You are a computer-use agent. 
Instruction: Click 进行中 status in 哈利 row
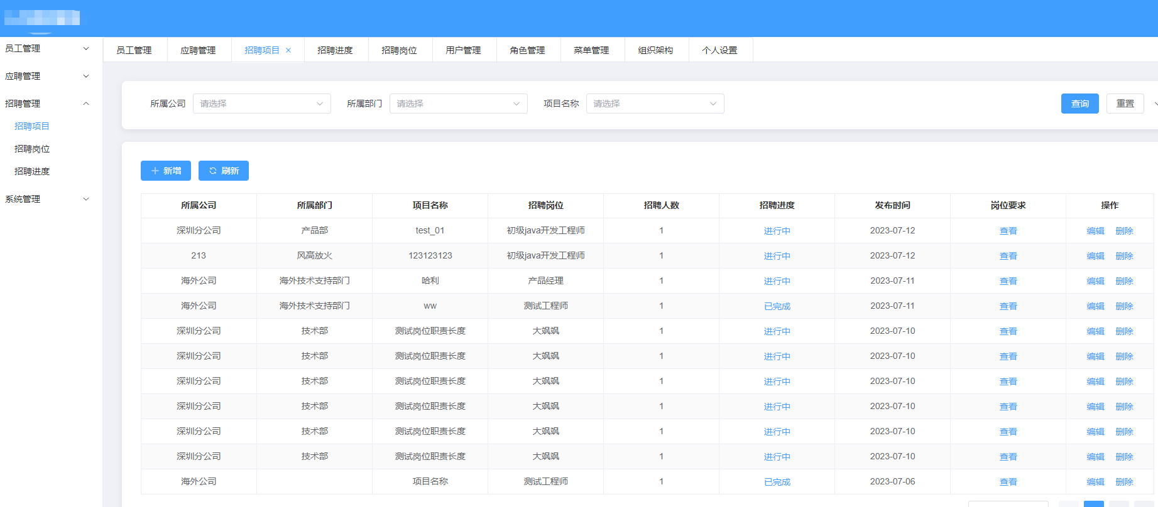click(777, 281)
